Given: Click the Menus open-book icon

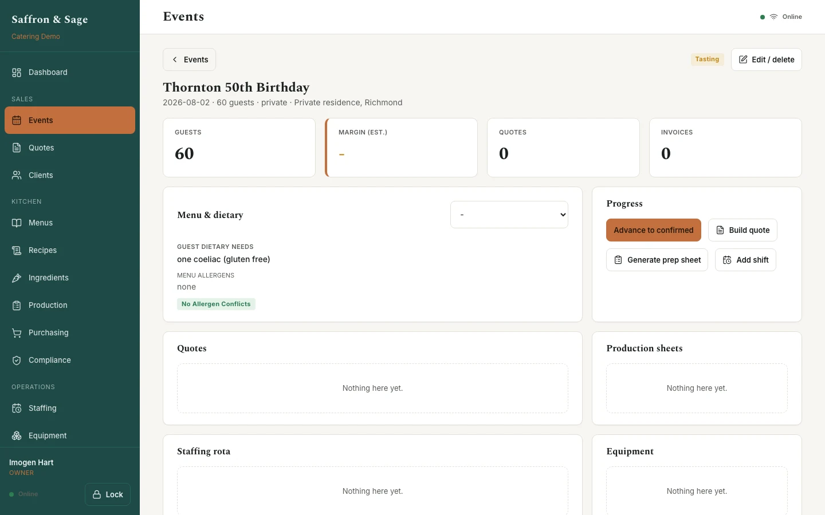Looking at the screenshot, I should [x=17, y=223].
